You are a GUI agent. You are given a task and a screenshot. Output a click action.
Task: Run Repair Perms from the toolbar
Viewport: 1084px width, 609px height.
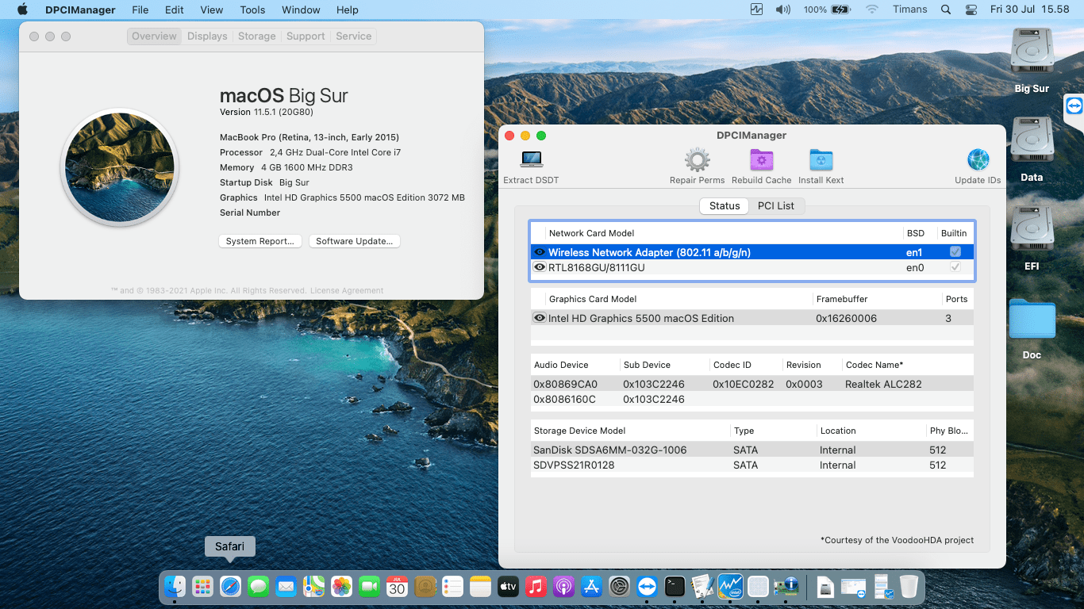[697, 159]
